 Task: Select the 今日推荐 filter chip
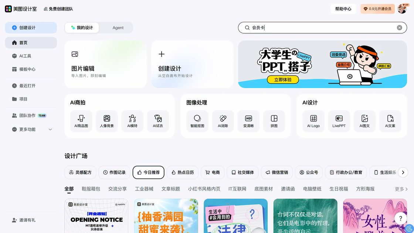tap(148, 172)
